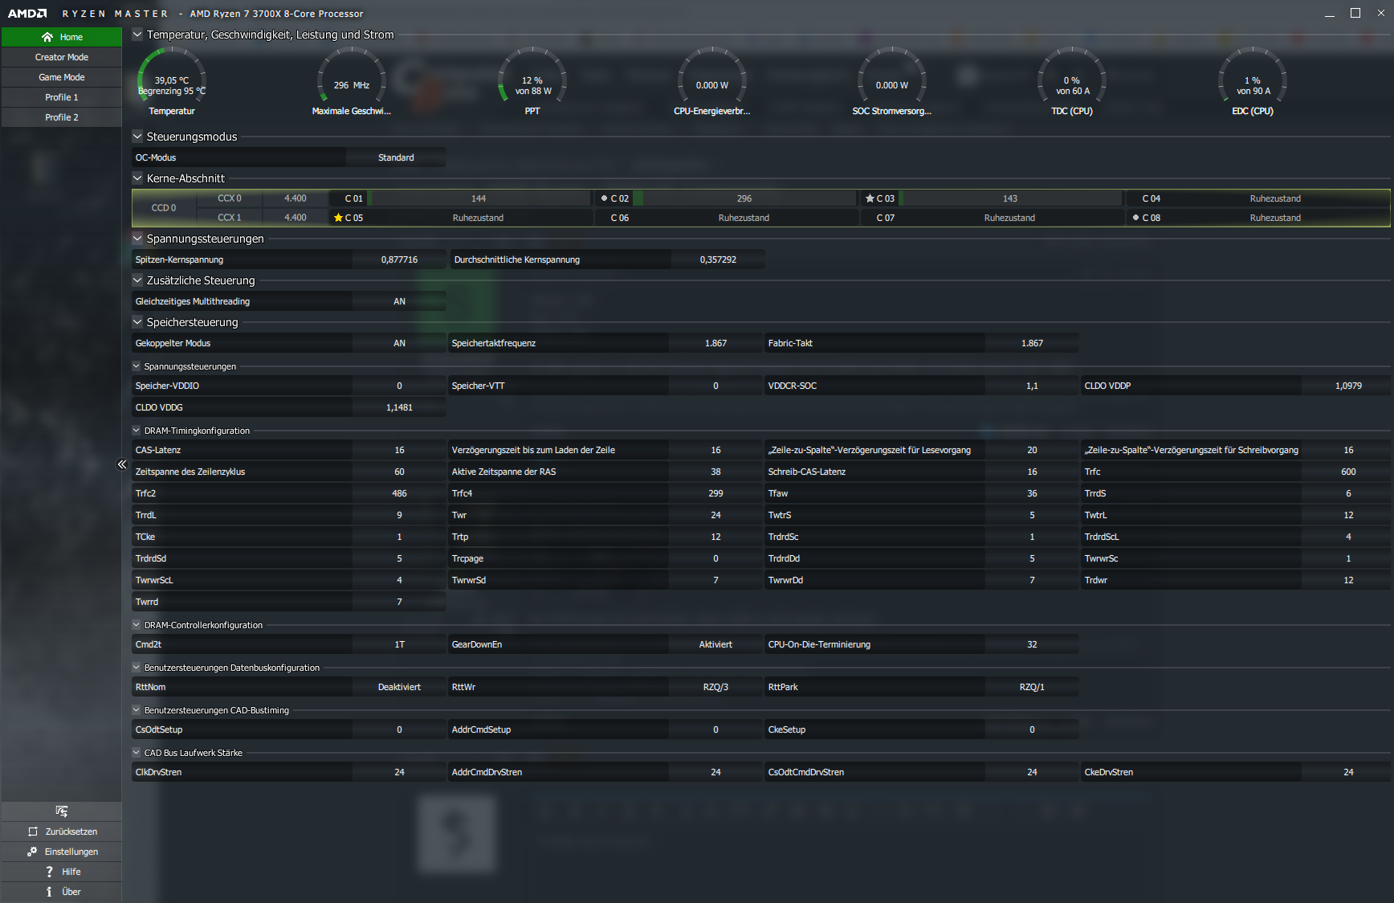Click the SOC Stromversorgung gauge

pyautogui.click(x=892, y=81)
